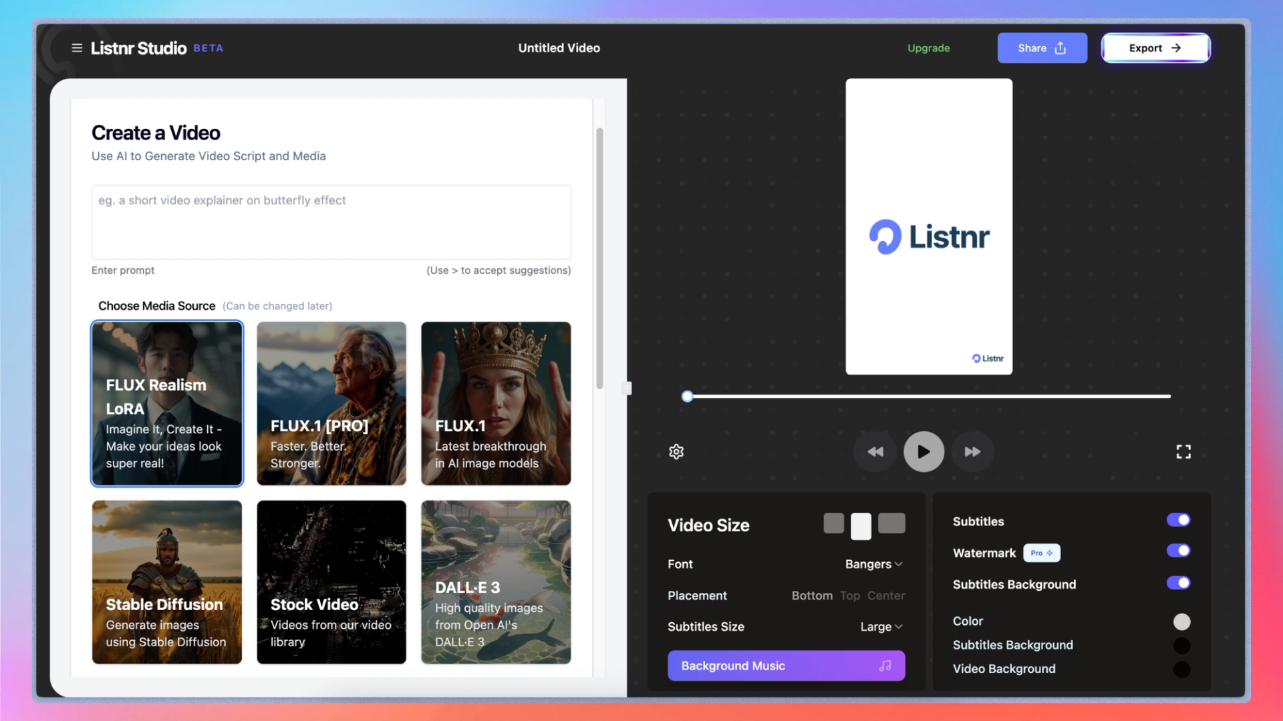Set subtitle placement to Center
This screenshot has height=721, width=1283.
point(886,595)
